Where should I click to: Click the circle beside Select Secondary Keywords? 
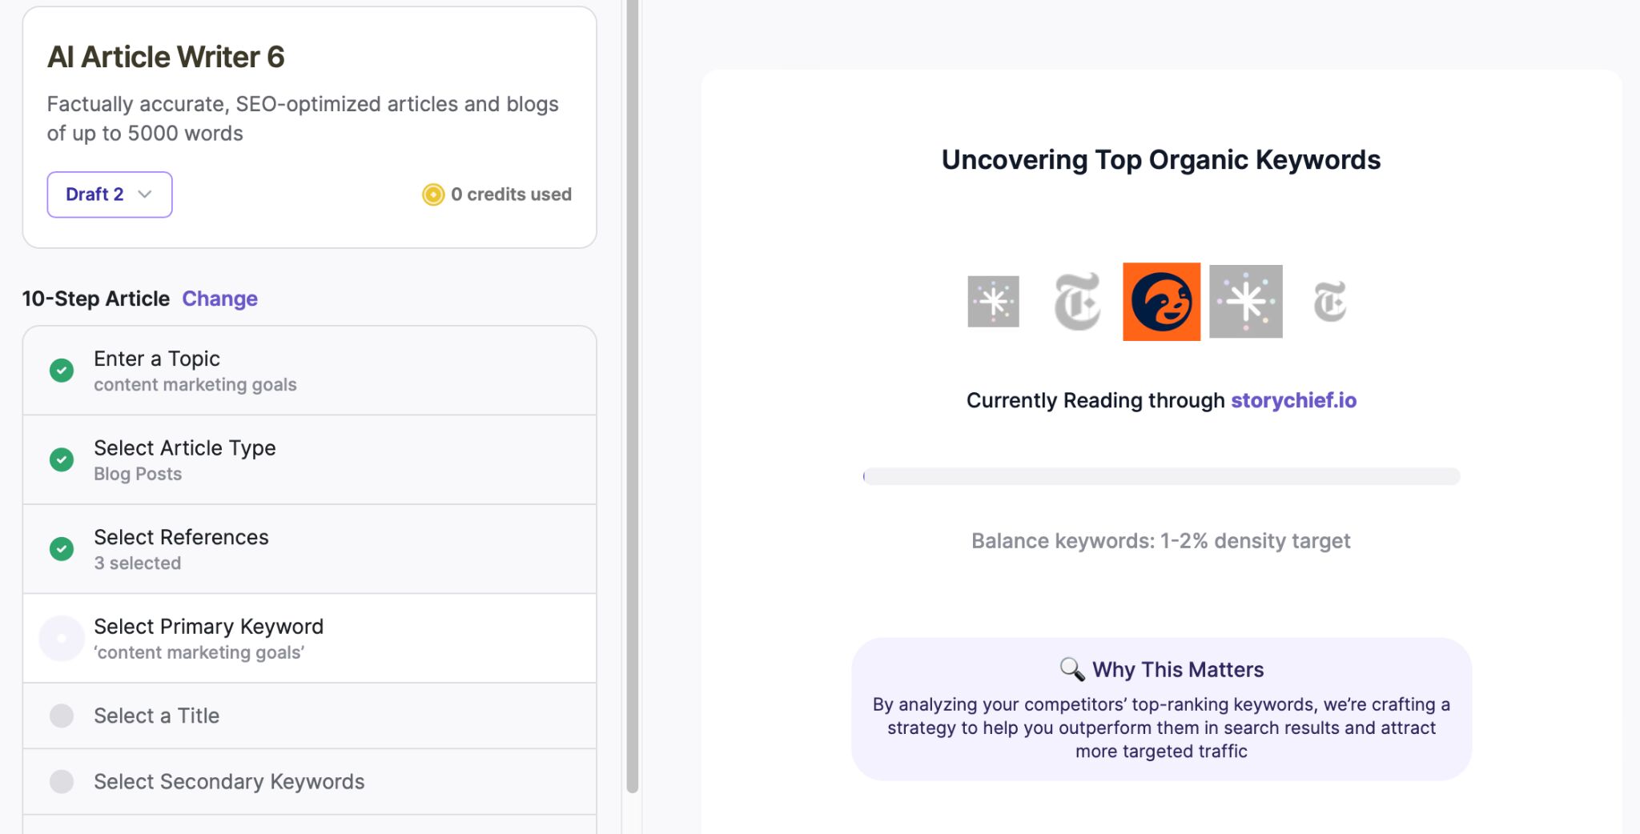62,782
